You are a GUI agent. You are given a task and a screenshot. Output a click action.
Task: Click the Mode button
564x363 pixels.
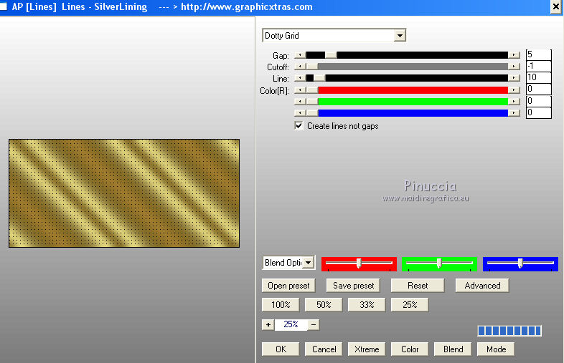tap(496, 349)
